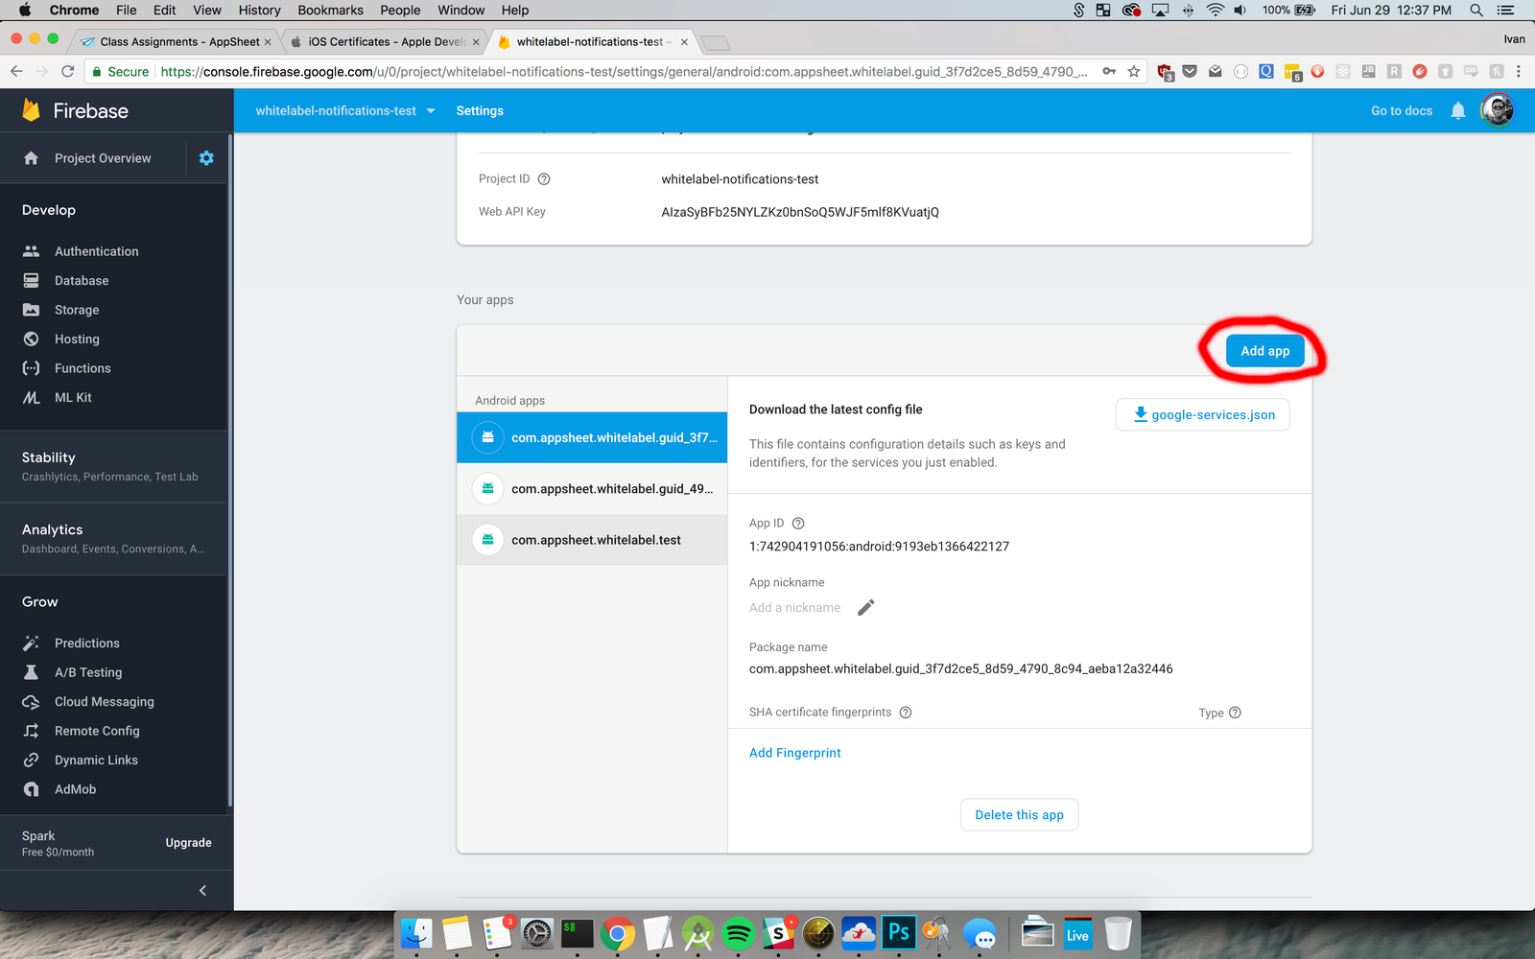
Task: Open Remote Config in sidebar
Action: (97, 731)
